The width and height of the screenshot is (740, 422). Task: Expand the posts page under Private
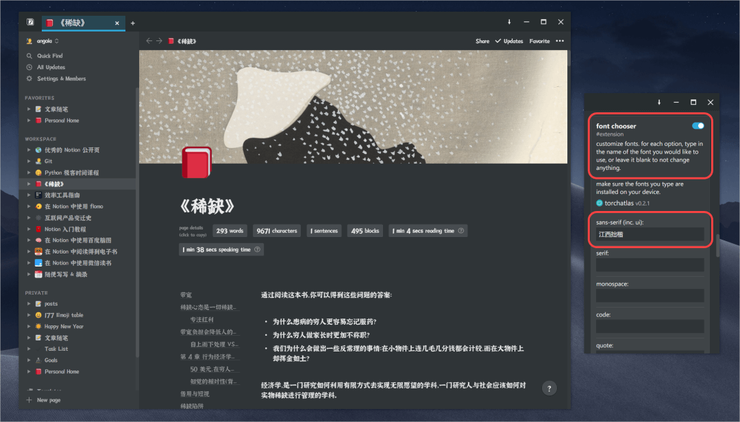29,303
